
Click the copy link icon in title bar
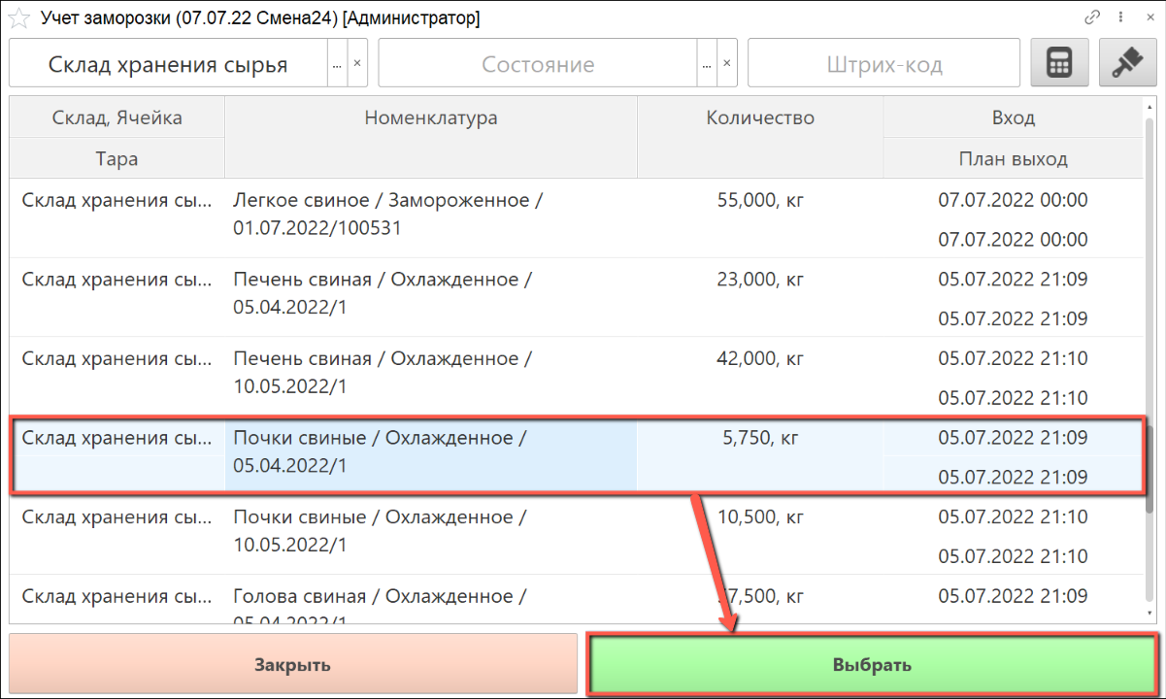[1093, 18]
